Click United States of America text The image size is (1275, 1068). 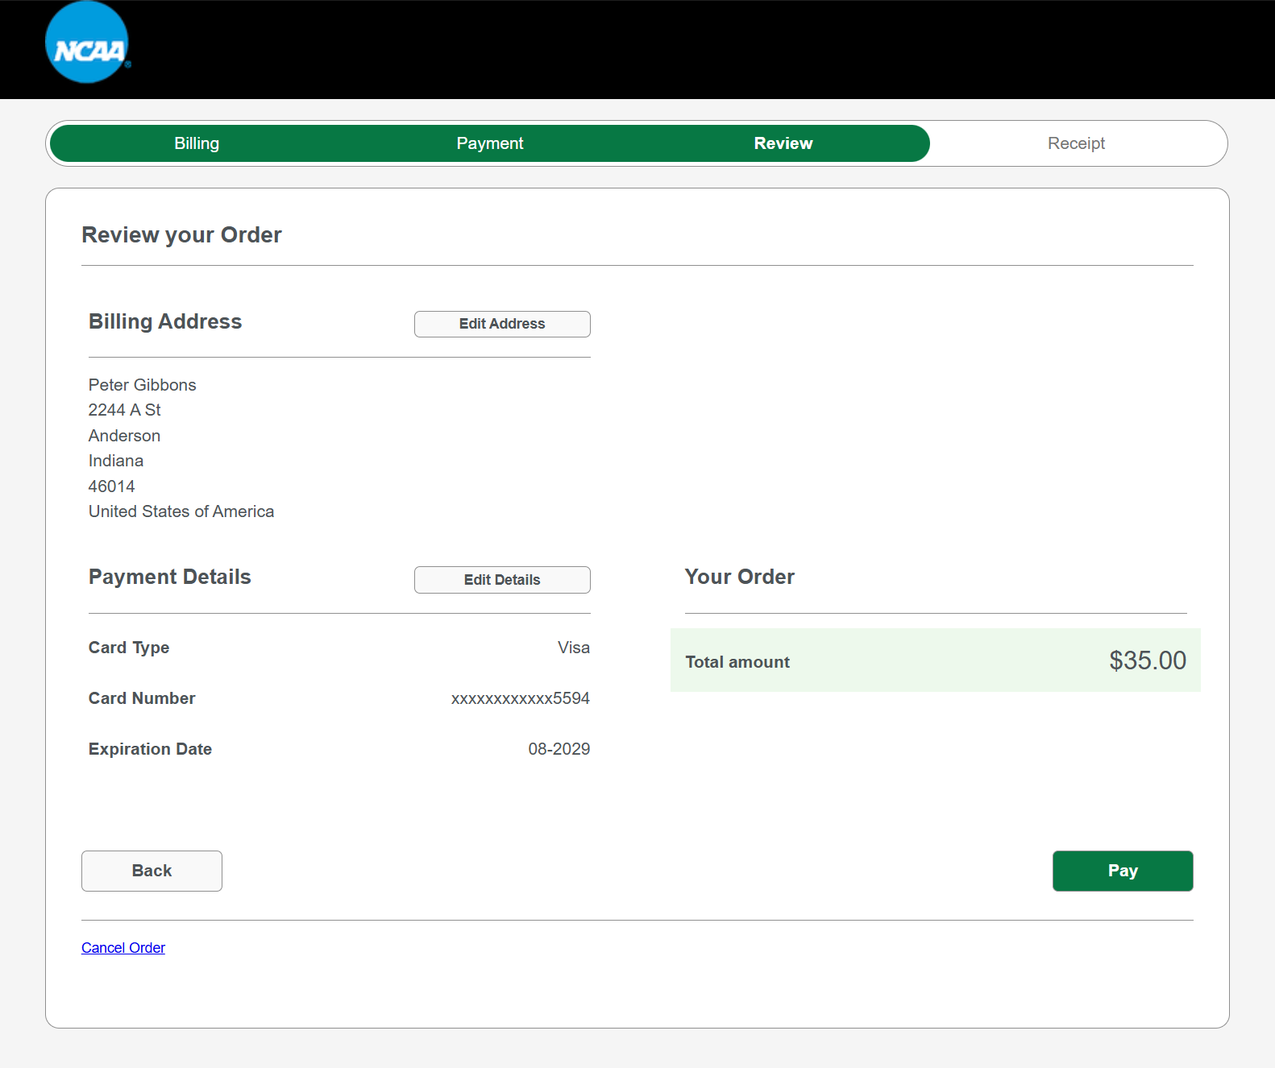181,511
